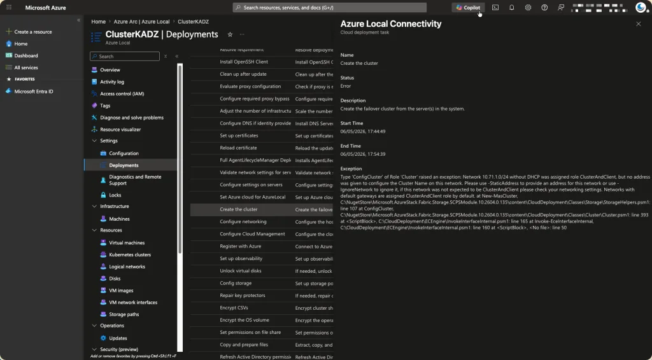Screen dimensions: 652x360
Task: Clear the resource menu search
Action: coord(166,57)
